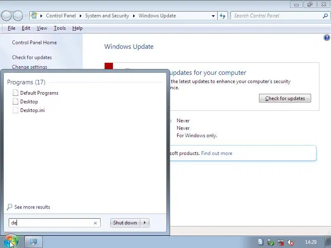Screen dimensions: 331x248
Task: Expand shut down options arrow
Action: click(x=144, y=223)
